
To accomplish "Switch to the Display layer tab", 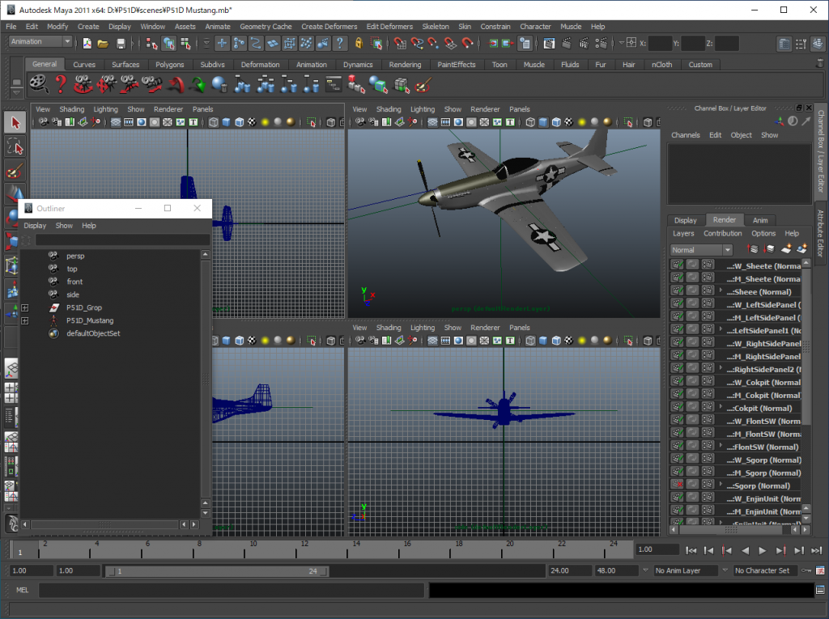I will point(685,220).
